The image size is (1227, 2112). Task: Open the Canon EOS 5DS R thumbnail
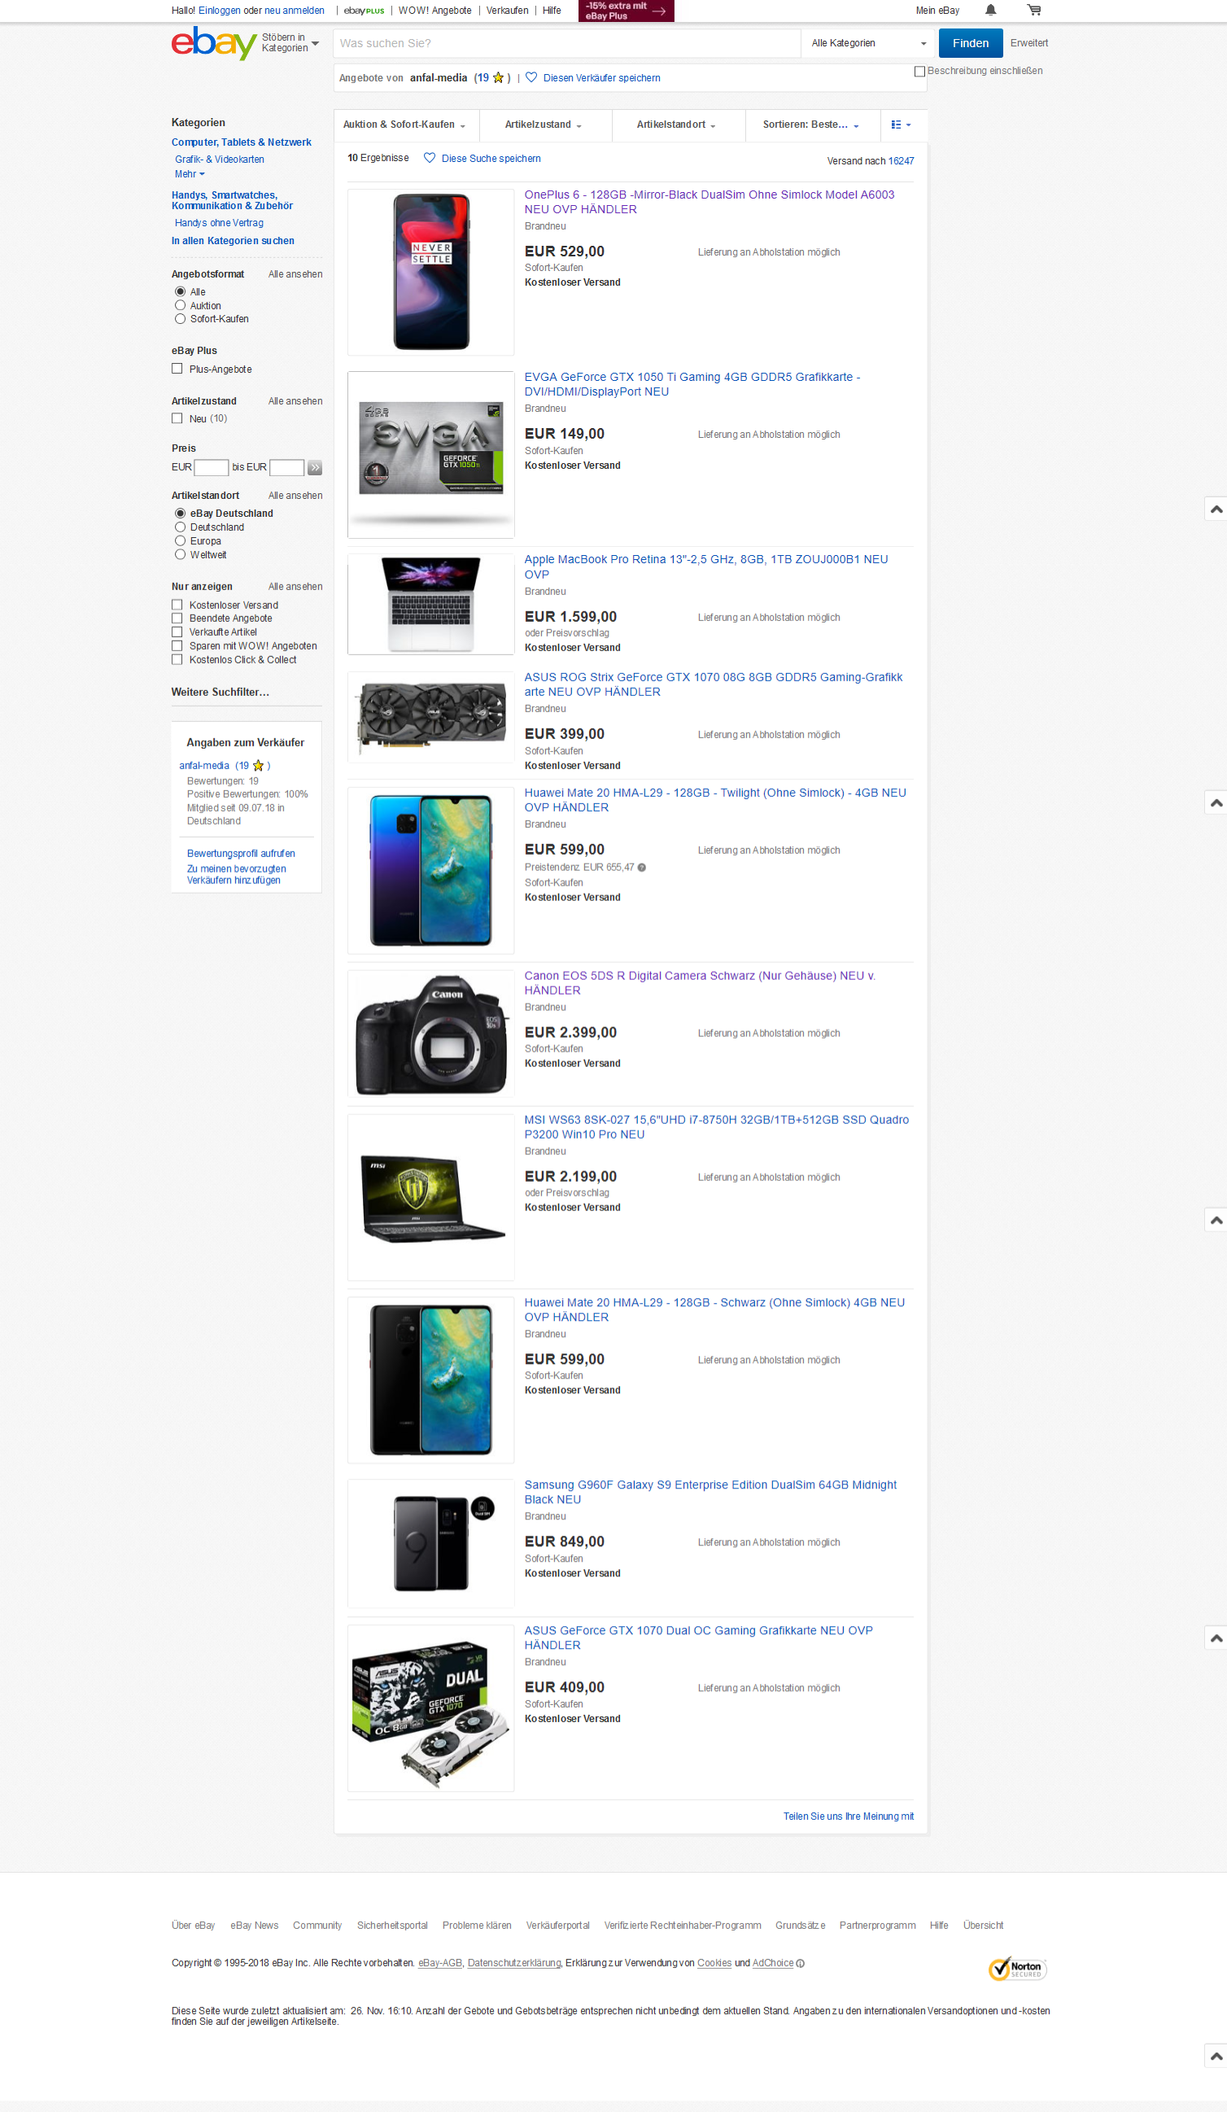pyautogui.click(x=430, y=1034)
